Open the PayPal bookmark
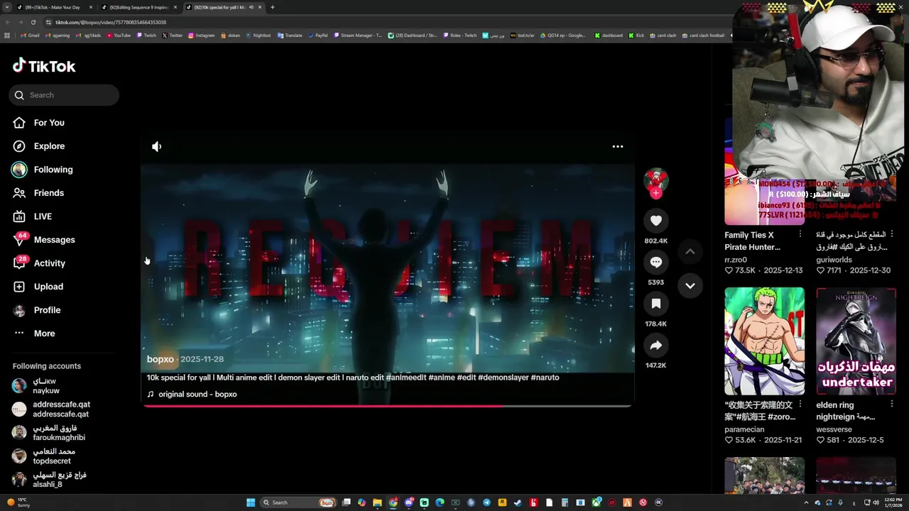Viewport: 909px width, 511px height. 318,35
